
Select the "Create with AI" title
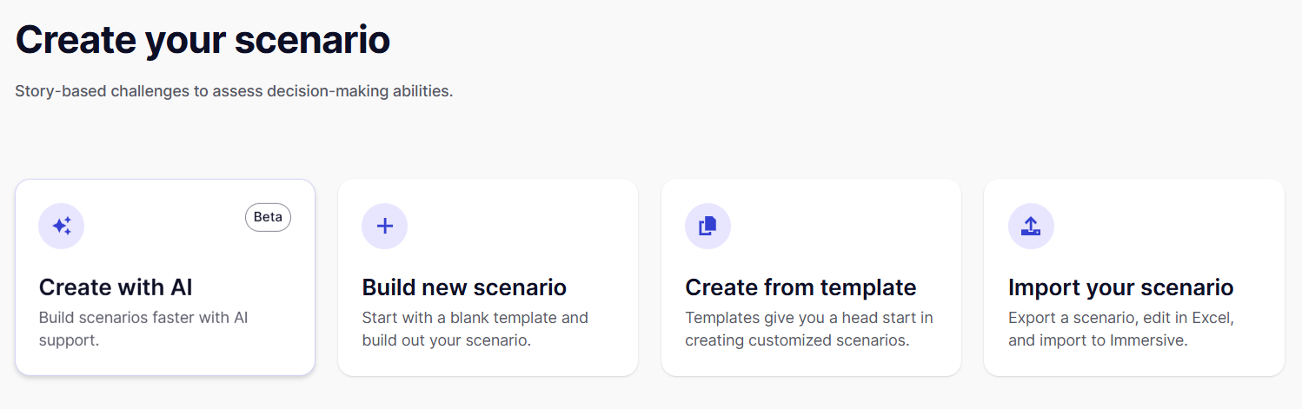pyautogui.click(x=116, y=287)
